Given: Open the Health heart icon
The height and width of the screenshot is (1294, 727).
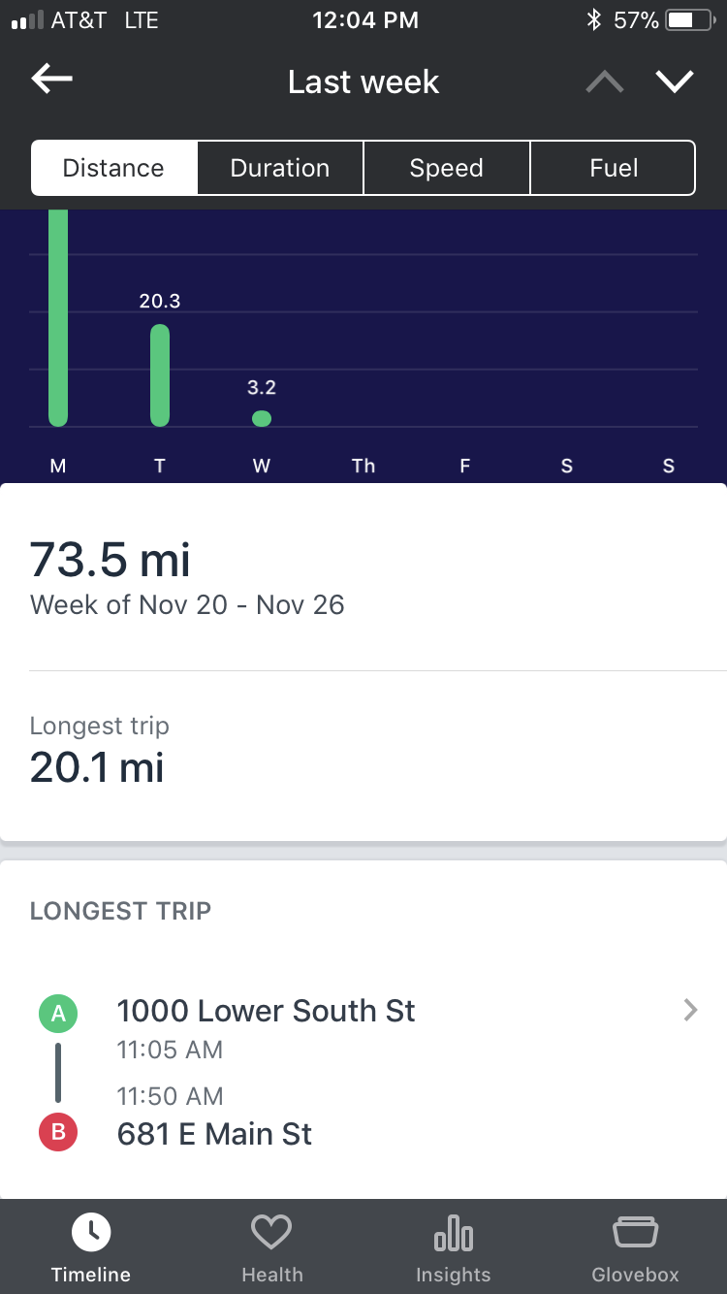Looking at the screenshot, I should pyautogui.click(x=271, y=1233).
